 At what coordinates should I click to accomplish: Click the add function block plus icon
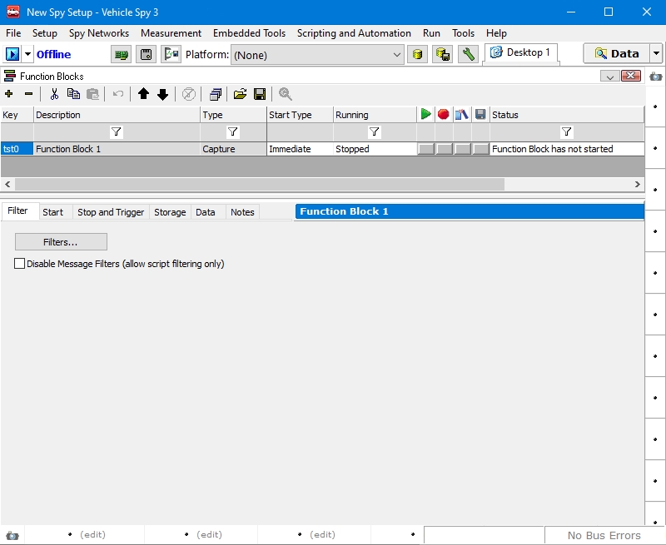9,94
